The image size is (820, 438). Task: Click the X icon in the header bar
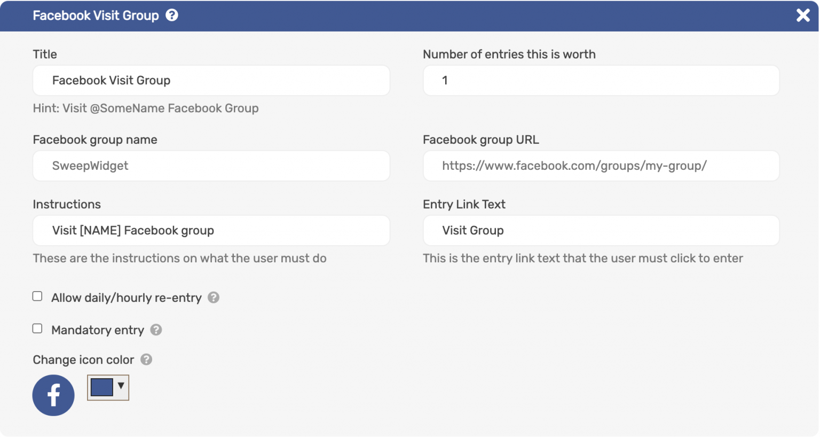pyautogui.click(x=803, y=15)
